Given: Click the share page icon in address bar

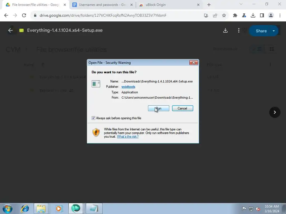Looking at the screenshot, I should click(215, 16).
